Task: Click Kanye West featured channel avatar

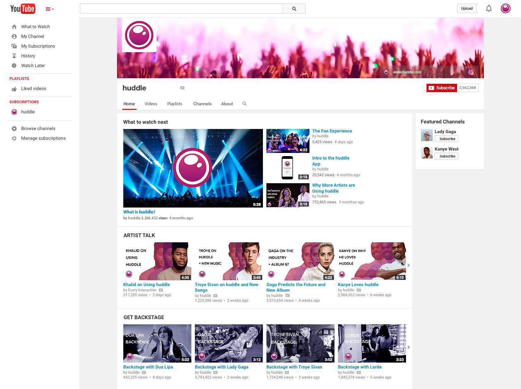Action: (427, 153)
